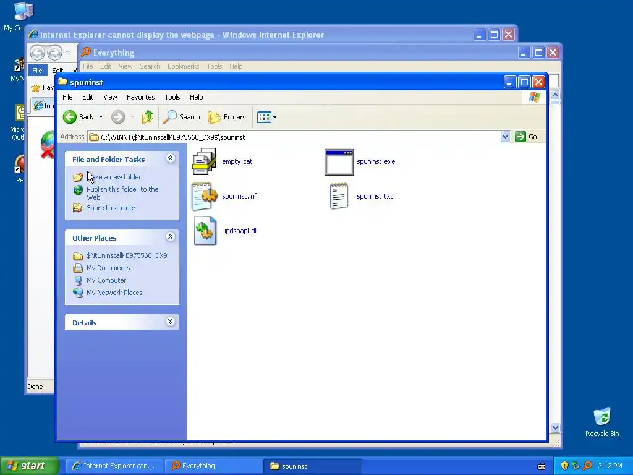Expand the Address bar dropdown
The height and width of the screenshot is (475, 633).
point(505,137)
